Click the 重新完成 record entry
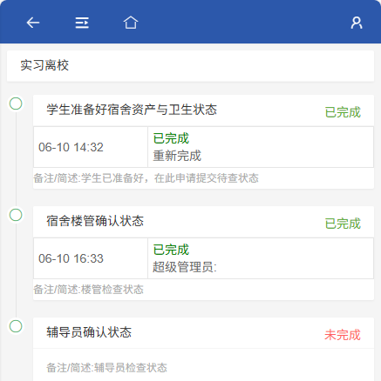Viewport: 381px width, 381px height. click(177, 156)
